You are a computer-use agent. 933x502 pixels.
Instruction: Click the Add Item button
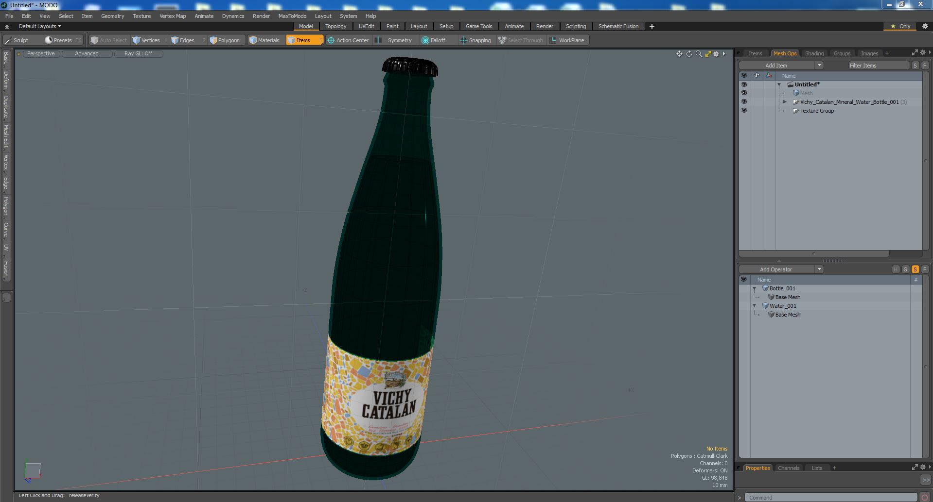coord(776,66)
